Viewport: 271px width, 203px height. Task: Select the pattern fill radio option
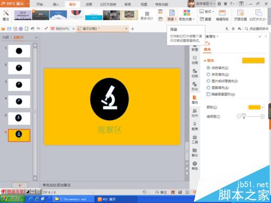[208, 88]
